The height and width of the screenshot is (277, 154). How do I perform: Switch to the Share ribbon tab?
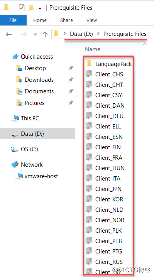[66, 20]
